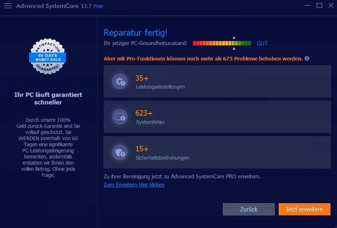This screenshot has height=228, width=337.
Task: Minimize the Advanced SystemCare window
Action: click(x=308, y=5)
